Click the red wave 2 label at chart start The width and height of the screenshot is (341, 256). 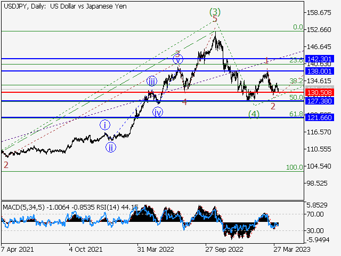point(6,165)
